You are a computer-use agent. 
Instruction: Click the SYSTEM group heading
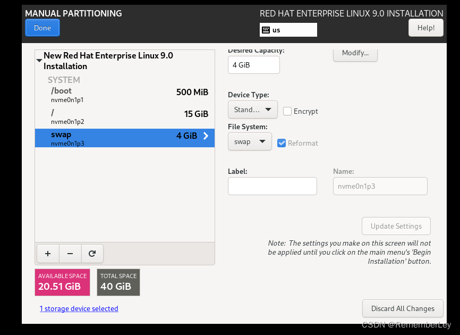click(x=64, y=80)
